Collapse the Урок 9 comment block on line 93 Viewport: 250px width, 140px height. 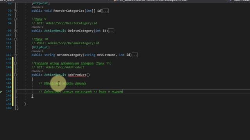15,19
